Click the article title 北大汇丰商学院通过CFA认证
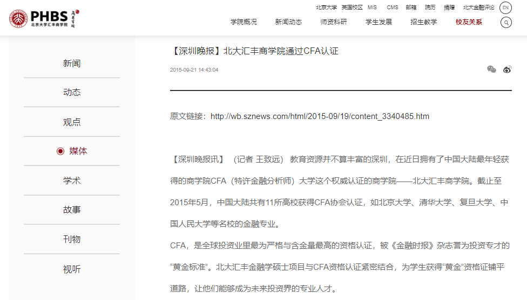The image size is (527, 300). tap(281, 51)
